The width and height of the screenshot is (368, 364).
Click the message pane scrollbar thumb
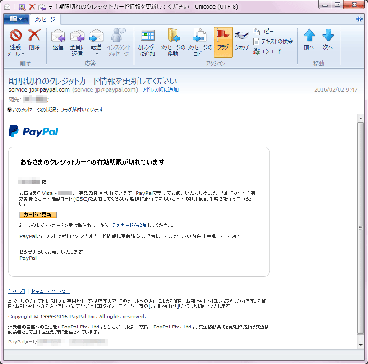(x=361, y=228)
